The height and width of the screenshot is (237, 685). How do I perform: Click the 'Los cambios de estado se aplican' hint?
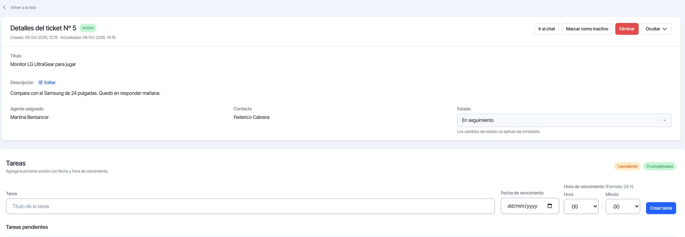coord(499,132)
